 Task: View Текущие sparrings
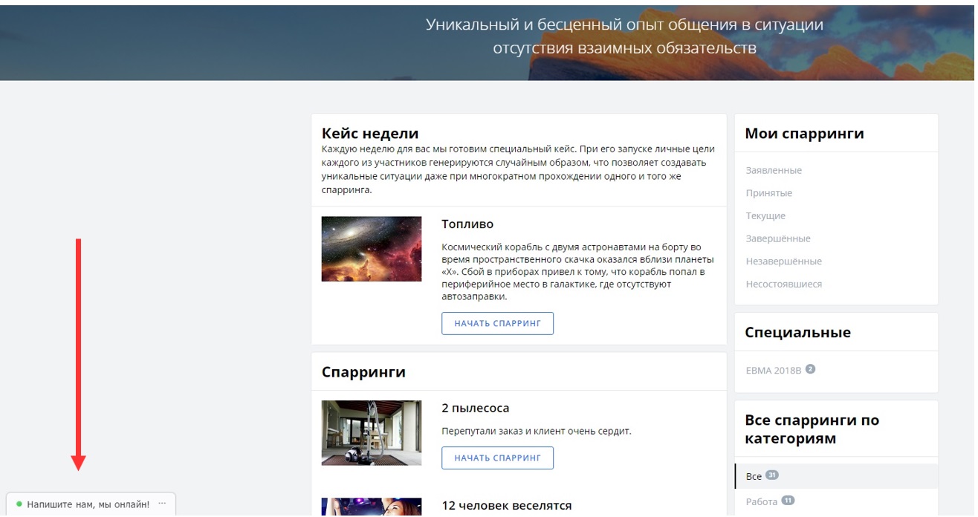tap(765, 216)
